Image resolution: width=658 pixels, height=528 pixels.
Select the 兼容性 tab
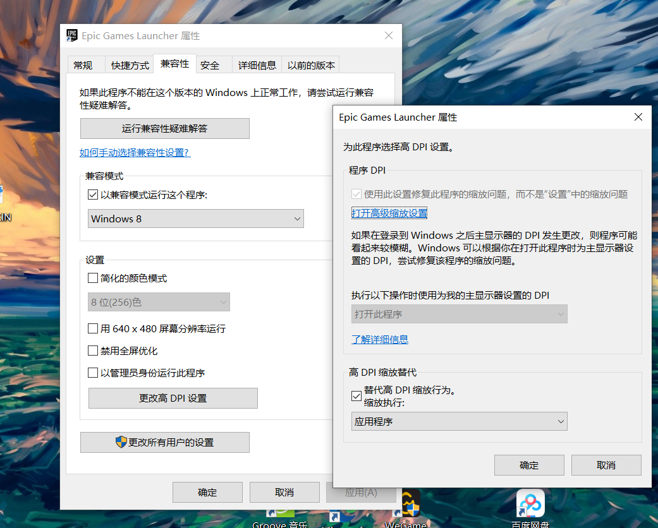(x=174, y=64)
